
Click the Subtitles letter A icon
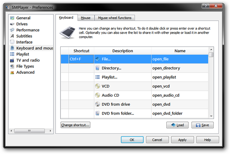(12, 36)
